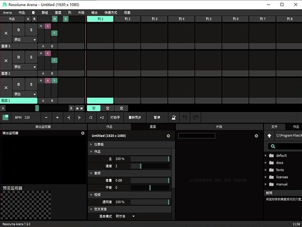The width and height of the screenshot is (302, 227).
Task: Click the 打拍子 tap tempo button
Action: click(115, 118)
